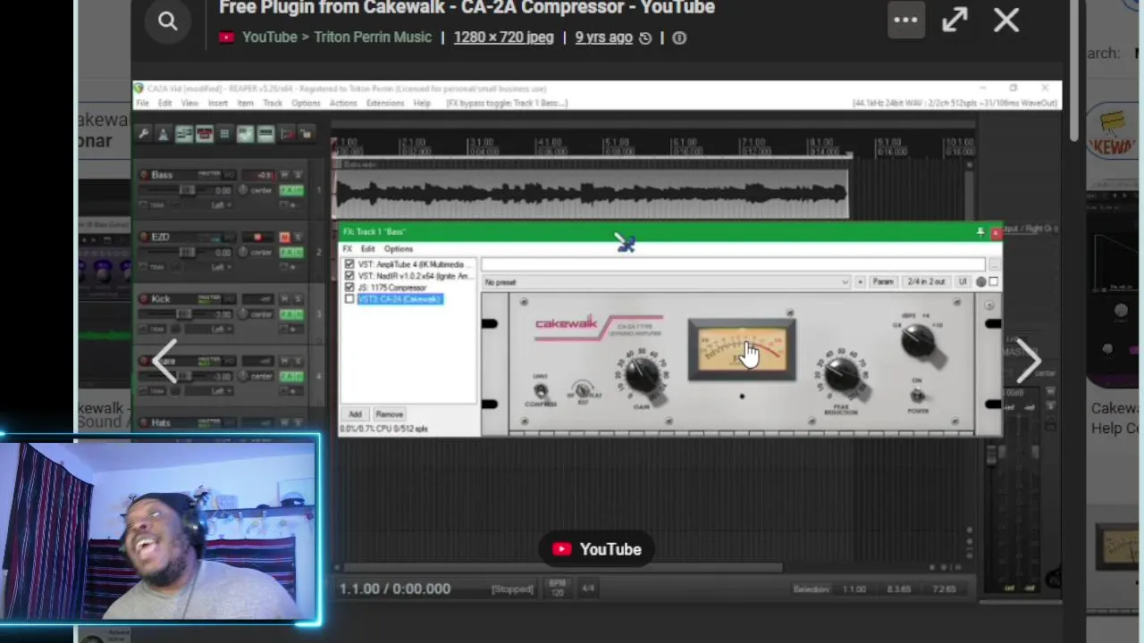Open the Actions menu in REAPER
The width and height of the screenshot is (1144, 643).
pos(342,103)
